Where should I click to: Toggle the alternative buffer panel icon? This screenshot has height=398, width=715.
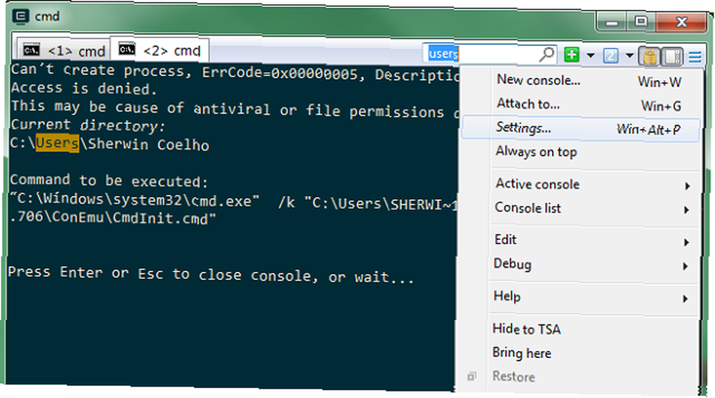(x=673, y=57)
